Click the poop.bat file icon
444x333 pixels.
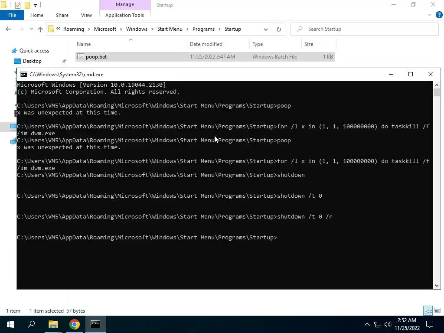pos(81,57)
